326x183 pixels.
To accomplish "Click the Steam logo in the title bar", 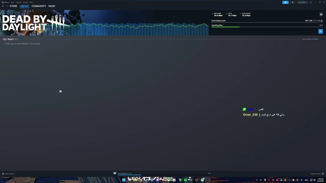I will pos(3,2).
